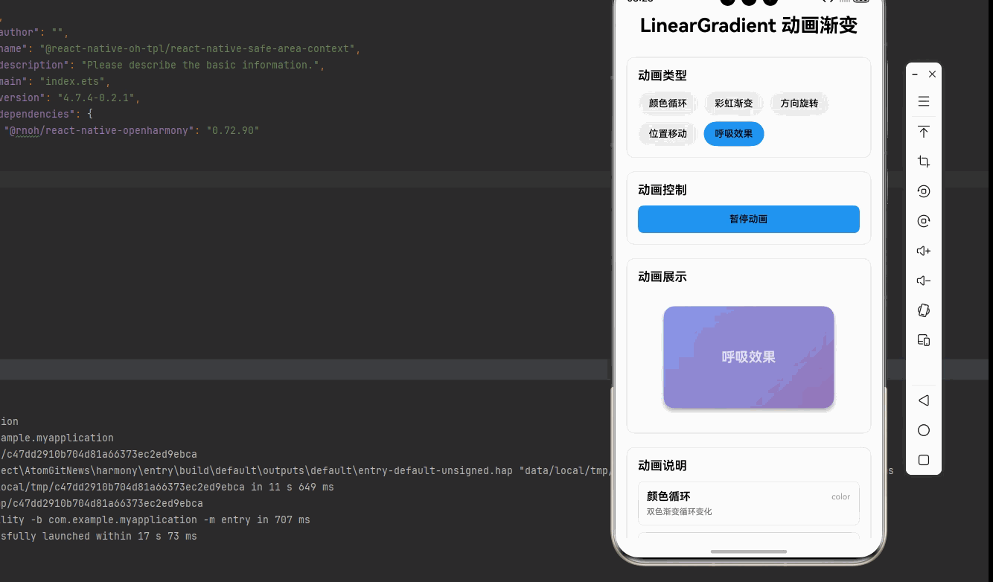Click the "index.ets" value in editor
The image size is (993, 582).
pyautogui.click(x=74, y=81)
